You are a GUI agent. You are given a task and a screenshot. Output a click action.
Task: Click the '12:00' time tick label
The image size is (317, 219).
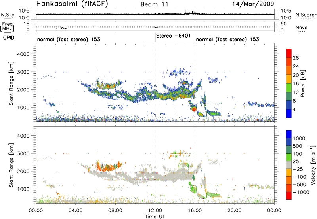coord(155,211)
